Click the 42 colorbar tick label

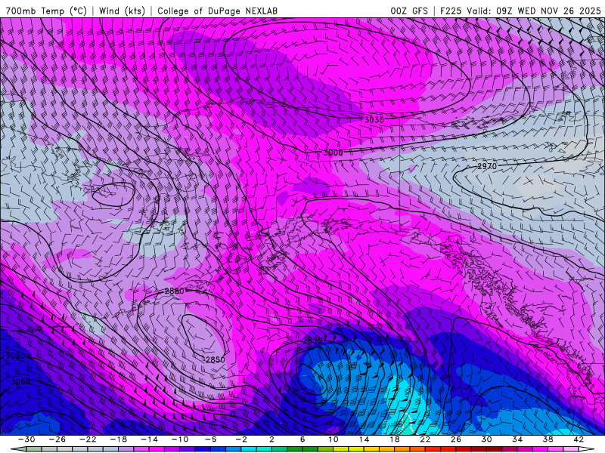[x=579, y=439]
